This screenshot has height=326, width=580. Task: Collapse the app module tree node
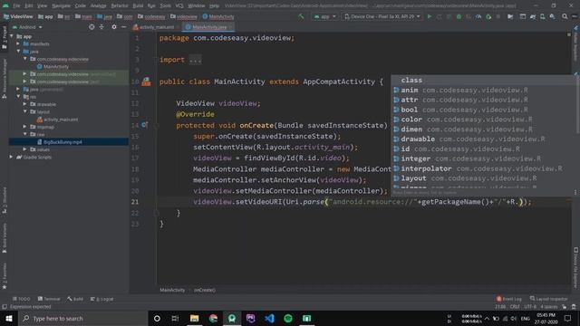pos(12,36)
